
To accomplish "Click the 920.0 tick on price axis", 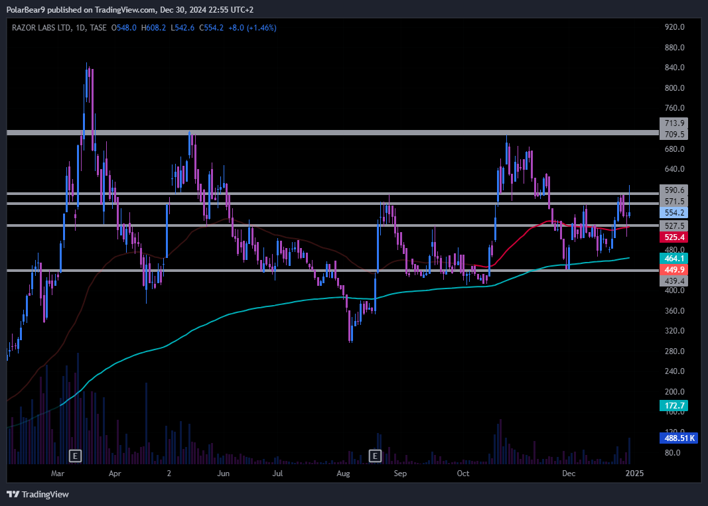I will point(673,27).
